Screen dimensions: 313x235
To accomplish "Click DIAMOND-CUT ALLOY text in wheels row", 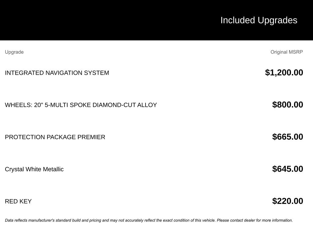I will click(x=125, y=105).
